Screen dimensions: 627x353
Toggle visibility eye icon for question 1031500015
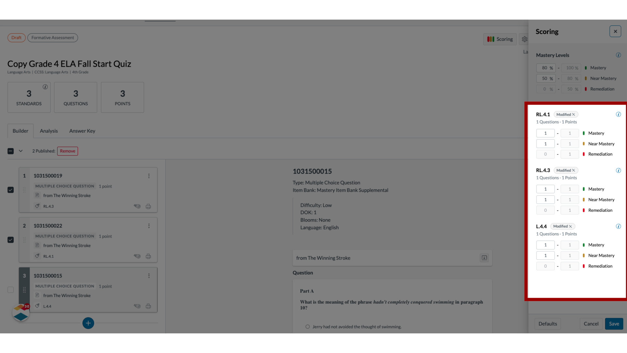pos(137,306)
